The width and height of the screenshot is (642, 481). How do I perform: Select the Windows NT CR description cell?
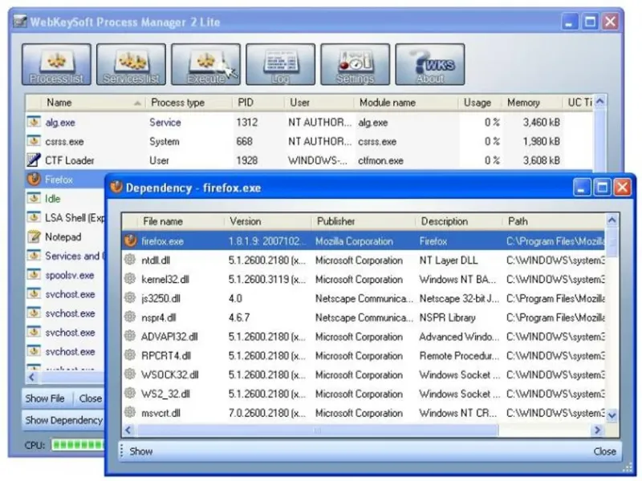(x=457, y=413)
